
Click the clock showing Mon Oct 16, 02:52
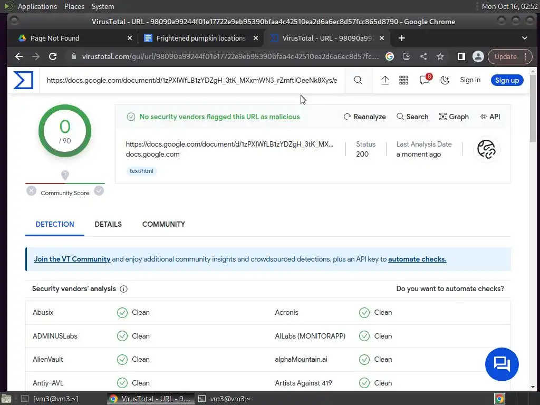tap(510, 6)
